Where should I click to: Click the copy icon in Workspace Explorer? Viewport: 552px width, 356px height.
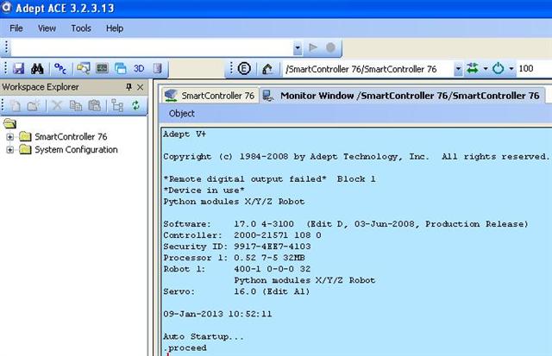pyautogui.click(x=76, y=105)
